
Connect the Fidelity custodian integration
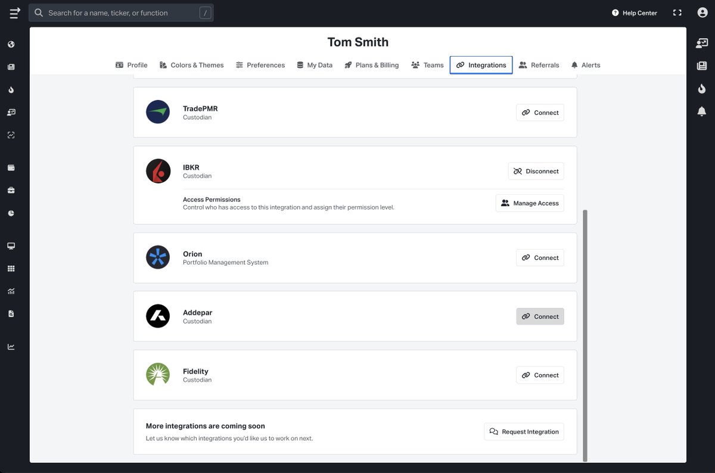(540, 375)
